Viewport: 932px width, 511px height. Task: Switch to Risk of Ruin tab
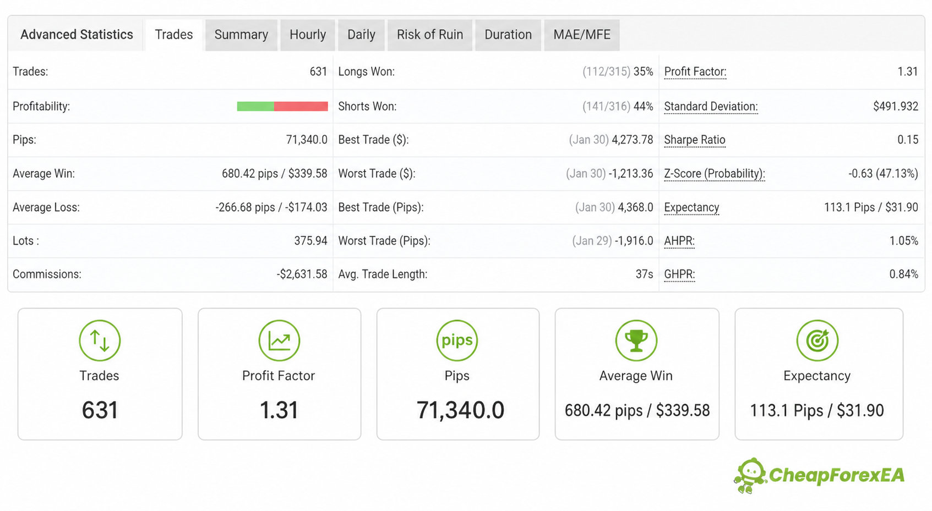[430, 35]
